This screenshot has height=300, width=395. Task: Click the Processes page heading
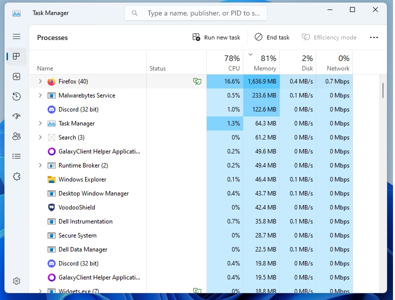point(53,37)
